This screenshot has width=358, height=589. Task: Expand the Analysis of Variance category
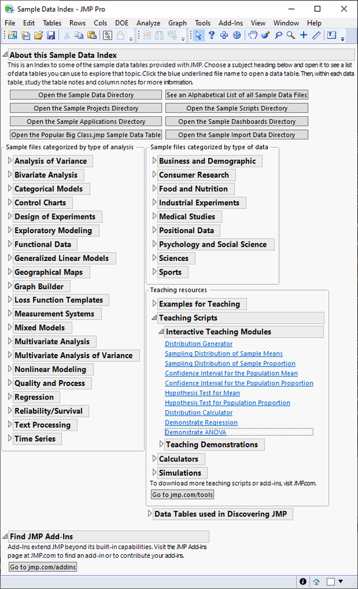tap(9, 161)
